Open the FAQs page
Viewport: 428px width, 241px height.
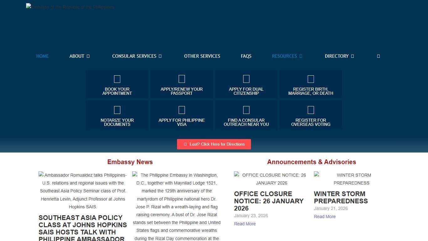[x=246, y=56]
